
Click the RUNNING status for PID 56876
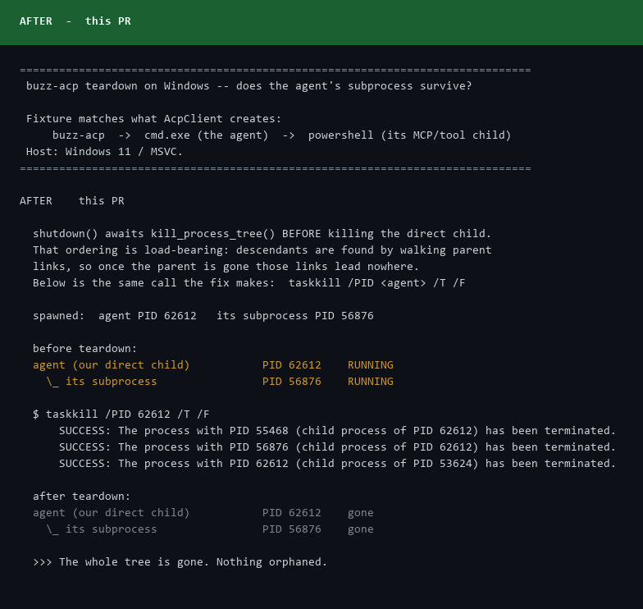coord(371,381)
